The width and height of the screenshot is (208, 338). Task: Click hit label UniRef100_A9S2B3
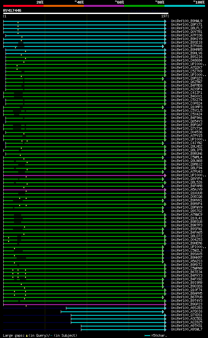[187, 308]
